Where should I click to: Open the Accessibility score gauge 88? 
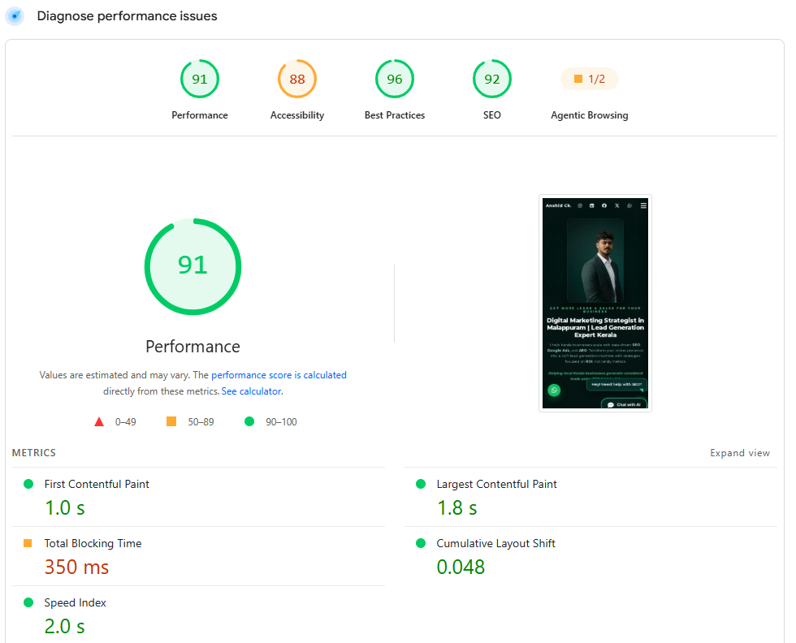coord(297,79)
